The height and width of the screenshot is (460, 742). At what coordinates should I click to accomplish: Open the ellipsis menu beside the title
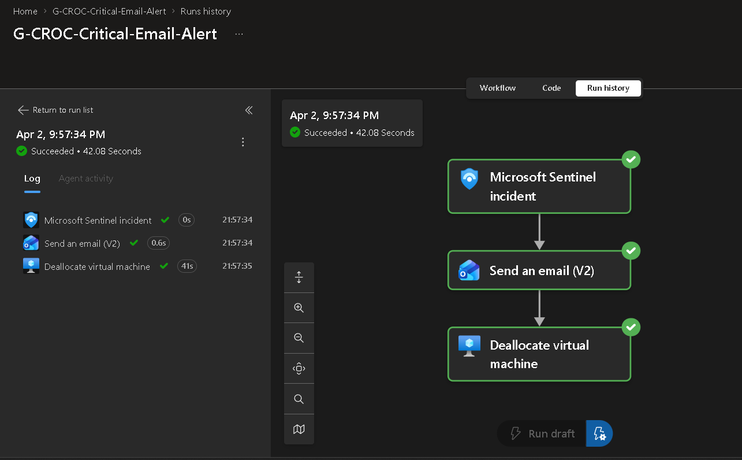coord(239,34)
